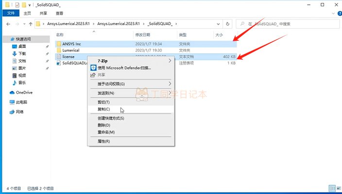
Task: Click the Microsoft Defender shield icon
Action: click(93, 68)
